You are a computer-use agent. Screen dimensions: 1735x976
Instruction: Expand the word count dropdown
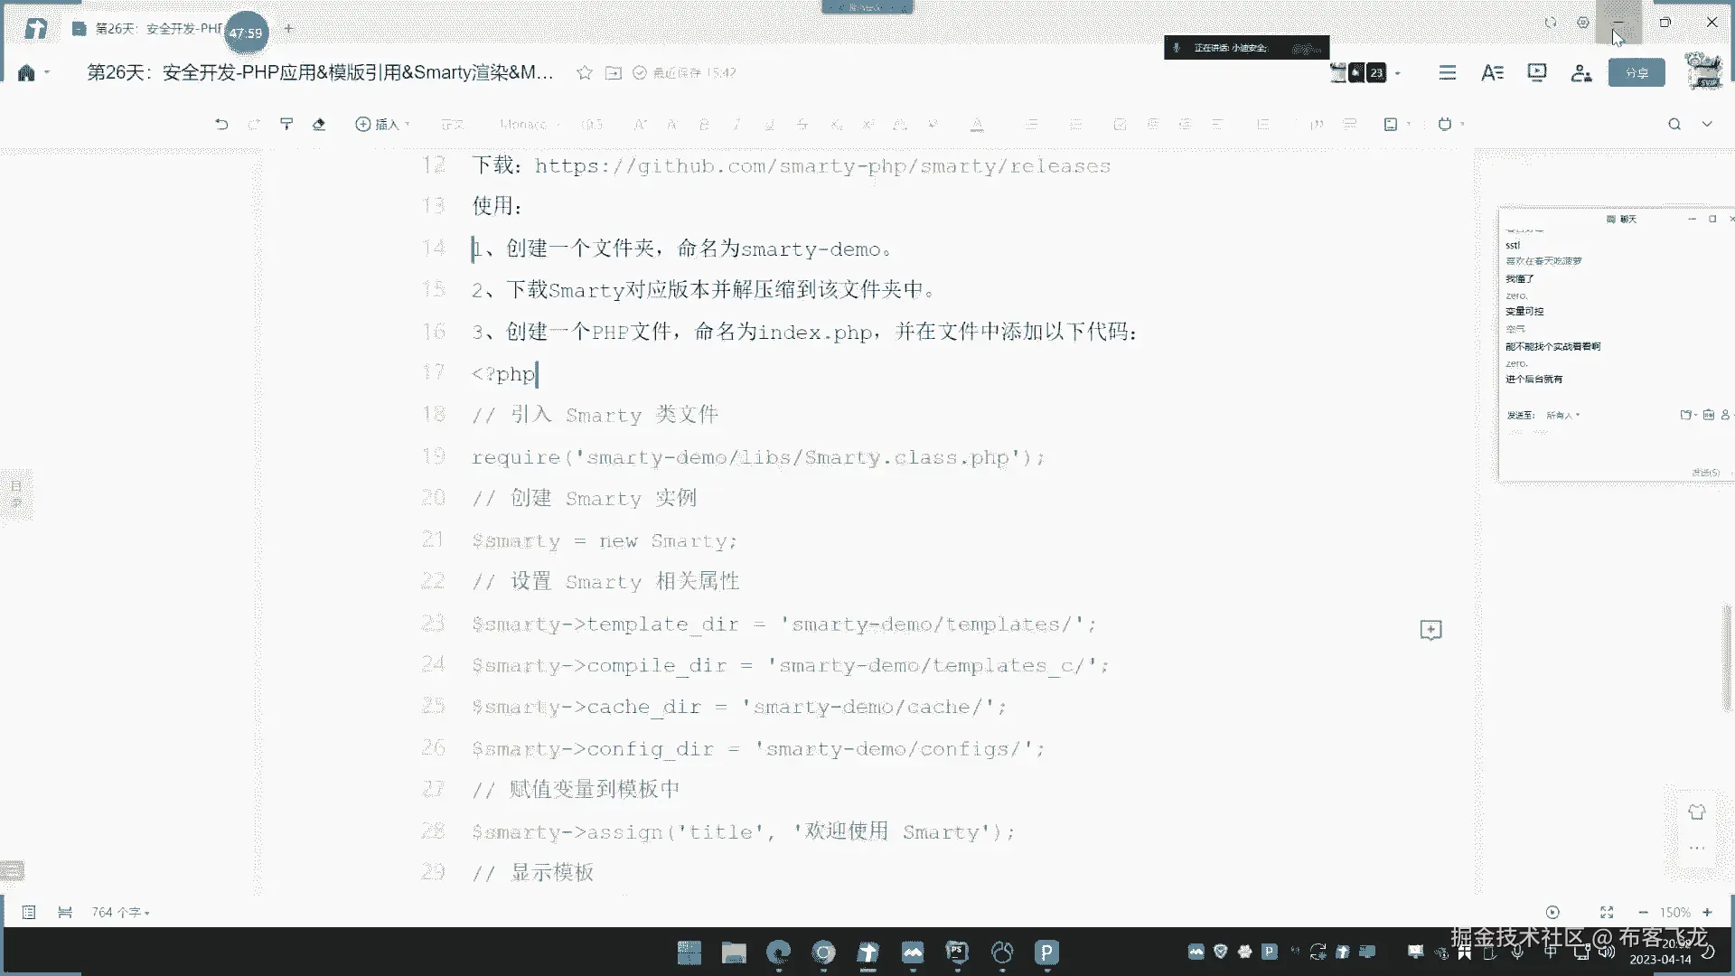click(120, 912)
